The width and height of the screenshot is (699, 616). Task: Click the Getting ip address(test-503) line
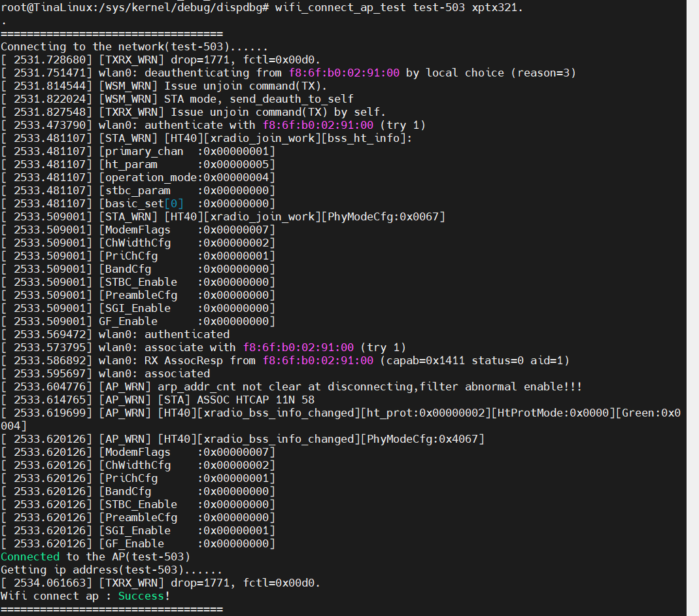pyautogui.click(x=111, y=570)
